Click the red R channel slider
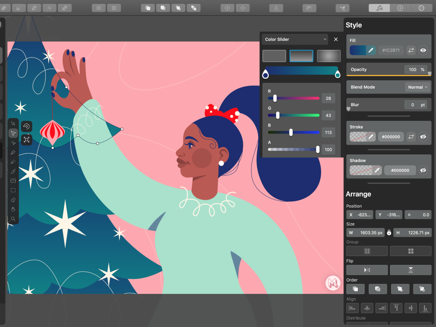This screenshot has width=436, height=327. pyautogui.click(x=294, y=98)
